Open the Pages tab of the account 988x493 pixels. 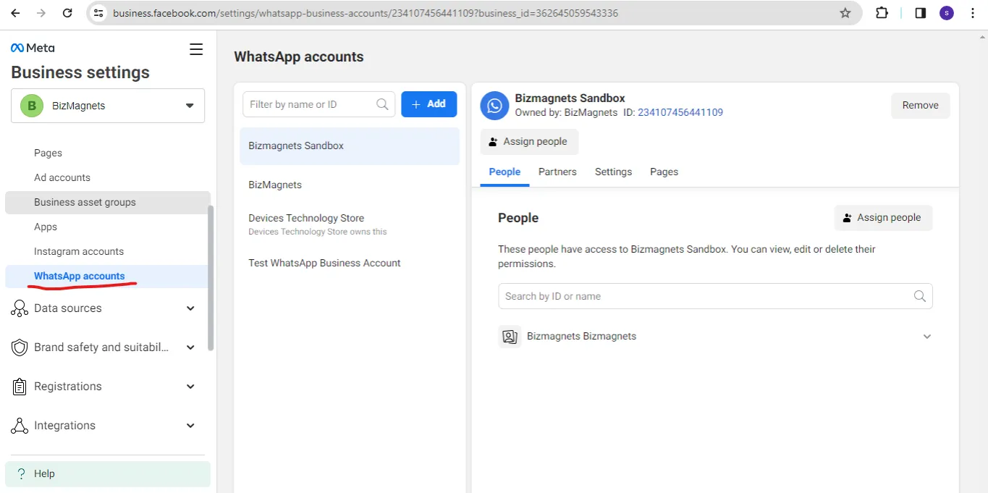coord(664,172)
